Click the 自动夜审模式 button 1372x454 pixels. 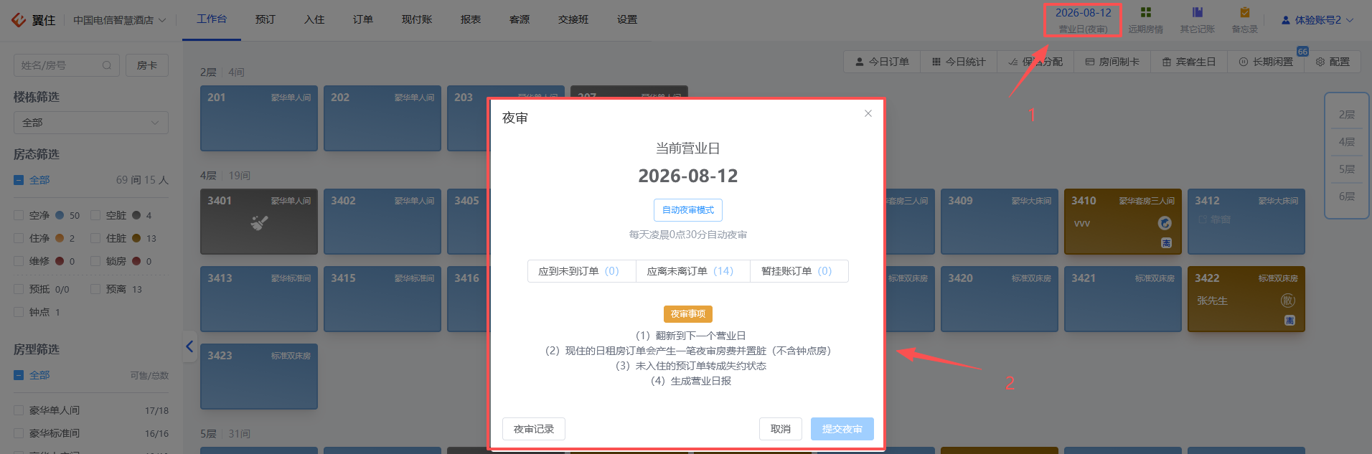[688, 210]
